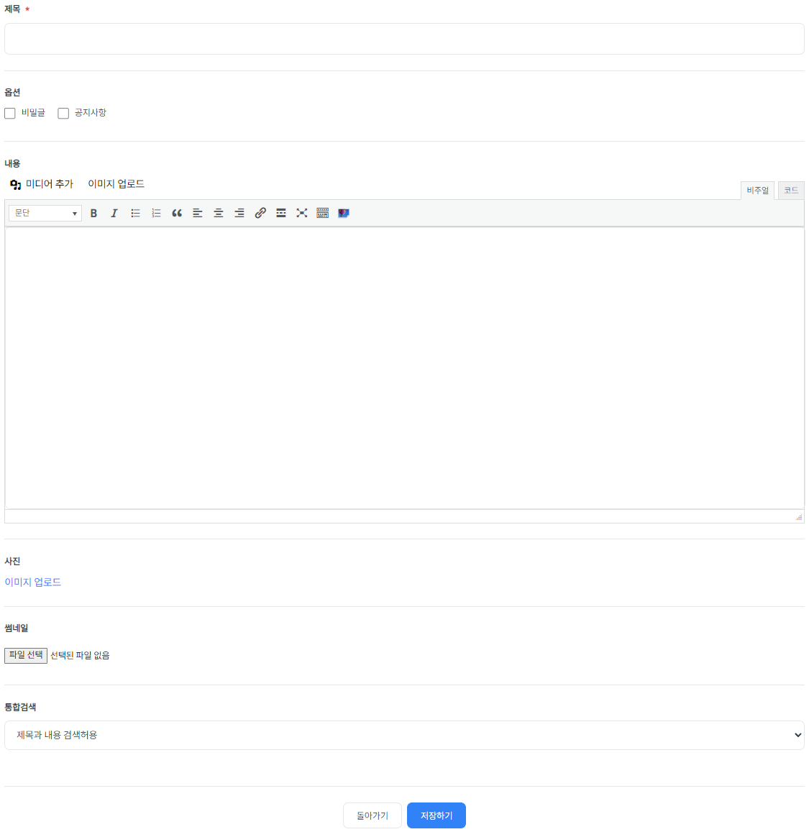Check the 비밀글 checkbox
The image size is (809, 837).
[10, 114]
